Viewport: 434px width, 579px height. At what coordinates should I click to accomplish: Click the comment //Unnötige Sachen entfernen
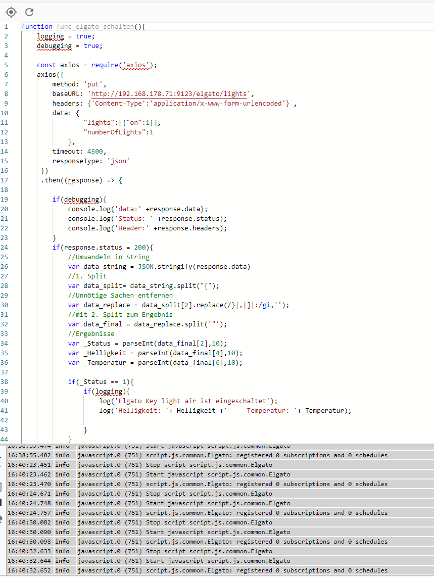(120, 296)
